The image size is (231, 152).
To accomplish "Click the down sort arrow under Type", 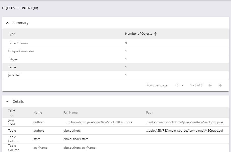I will pos(12,115).
